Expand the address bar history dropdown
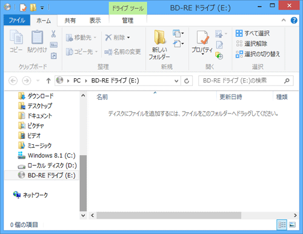 click(176, 81)
